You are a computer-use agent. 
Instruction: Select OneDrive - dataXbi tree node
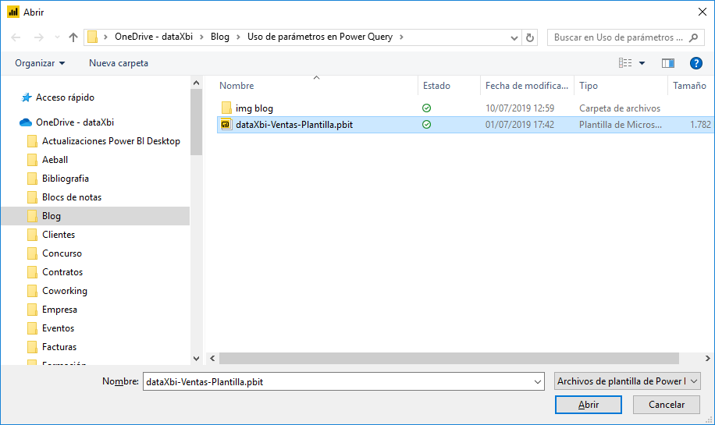click(x=75, y=122)
